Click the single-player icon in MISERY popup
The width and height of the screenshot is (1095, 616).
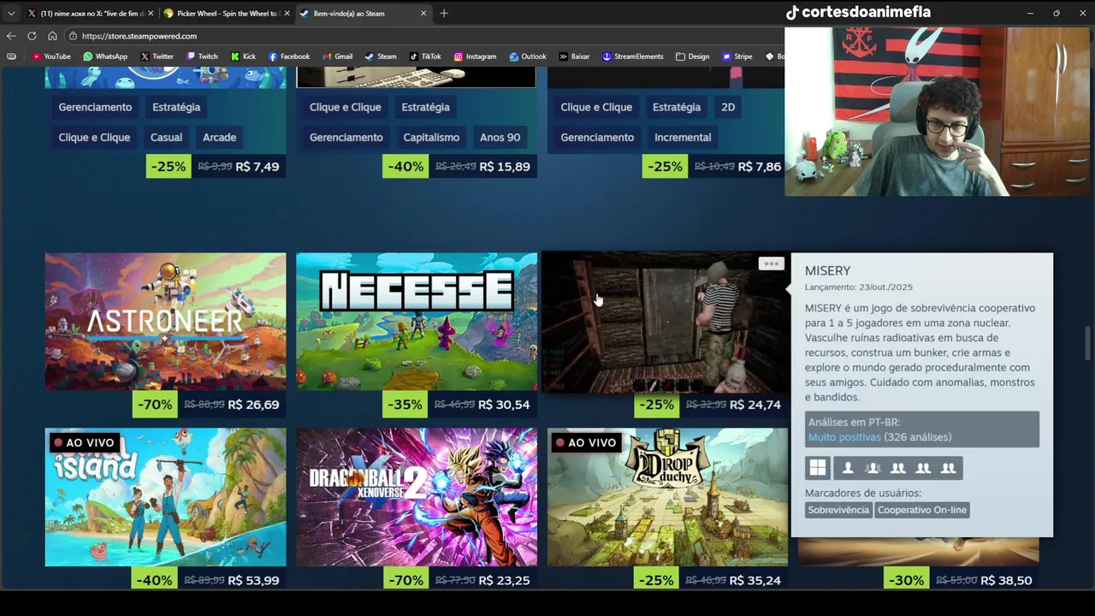tap(848, 468)
